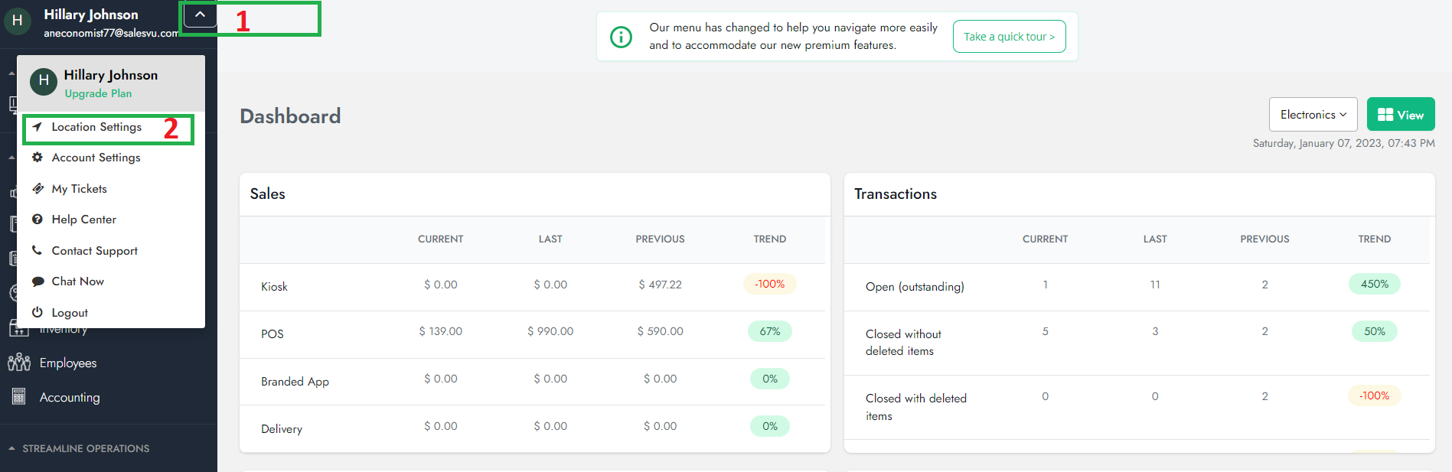Click the 450% trend badge for open transactions
Viewport: 1452px width, 472px height.
tap(1374, 284)
